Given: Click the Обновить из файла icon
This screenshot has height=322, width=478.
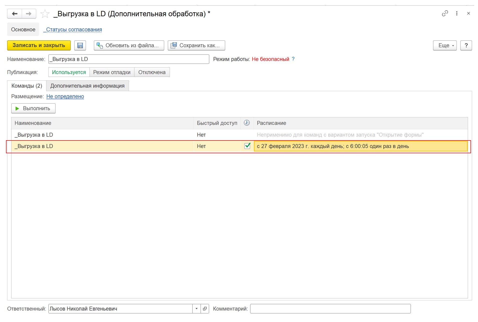Looking at the screenshot, I should pos(100,45).
